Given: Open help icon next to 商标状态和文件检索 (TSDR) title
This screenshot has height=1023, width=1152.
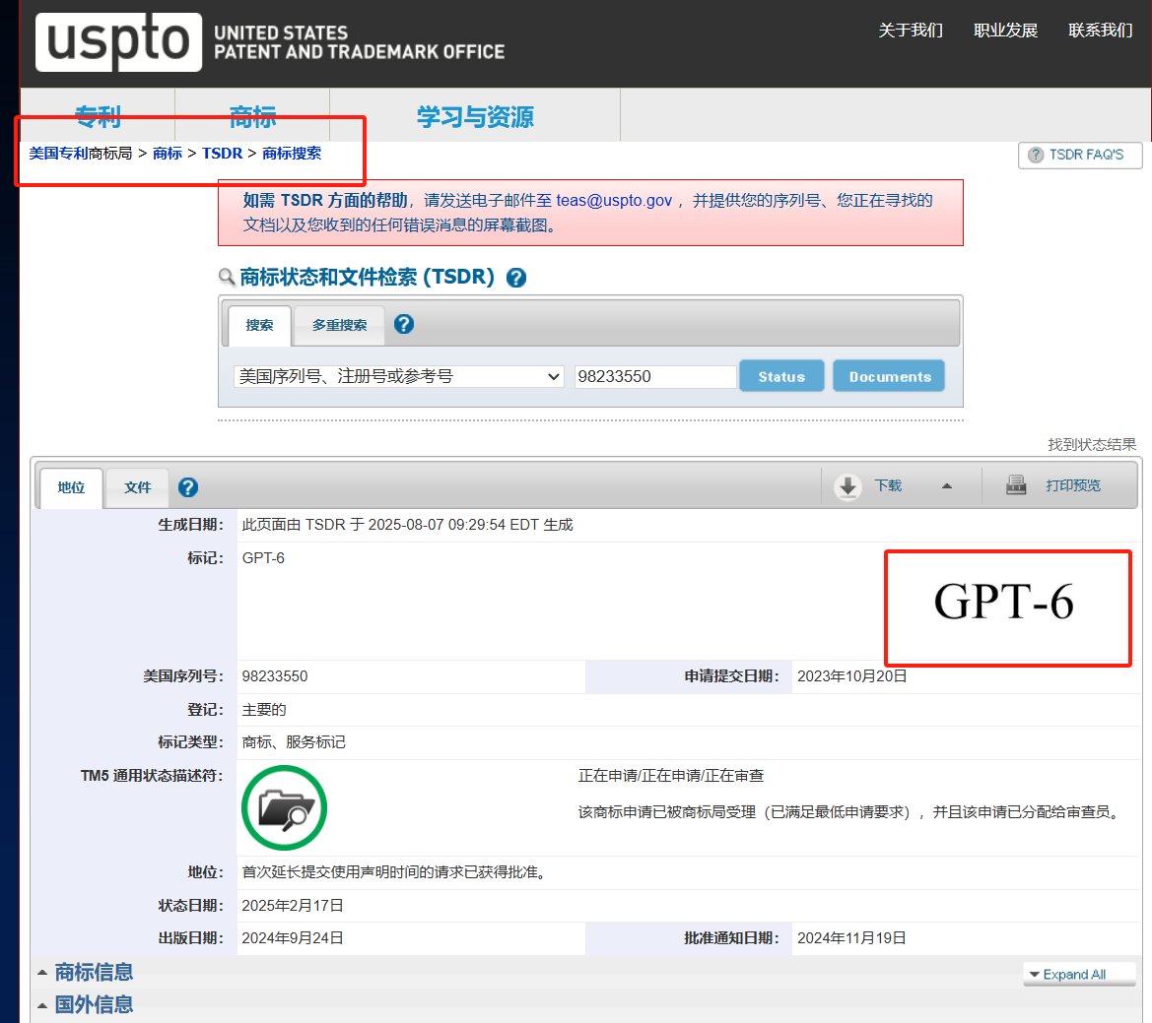Looking at the screenshot, I should click(x=516, y=278).
